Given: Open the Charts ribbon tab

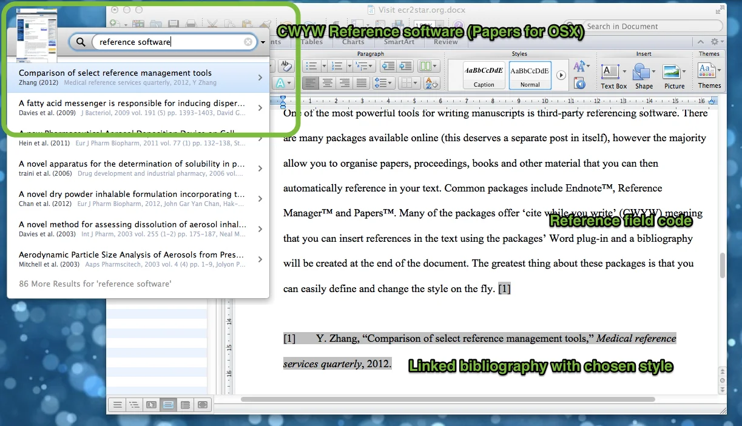Looking at the screenshot, I should coord(353,42).
